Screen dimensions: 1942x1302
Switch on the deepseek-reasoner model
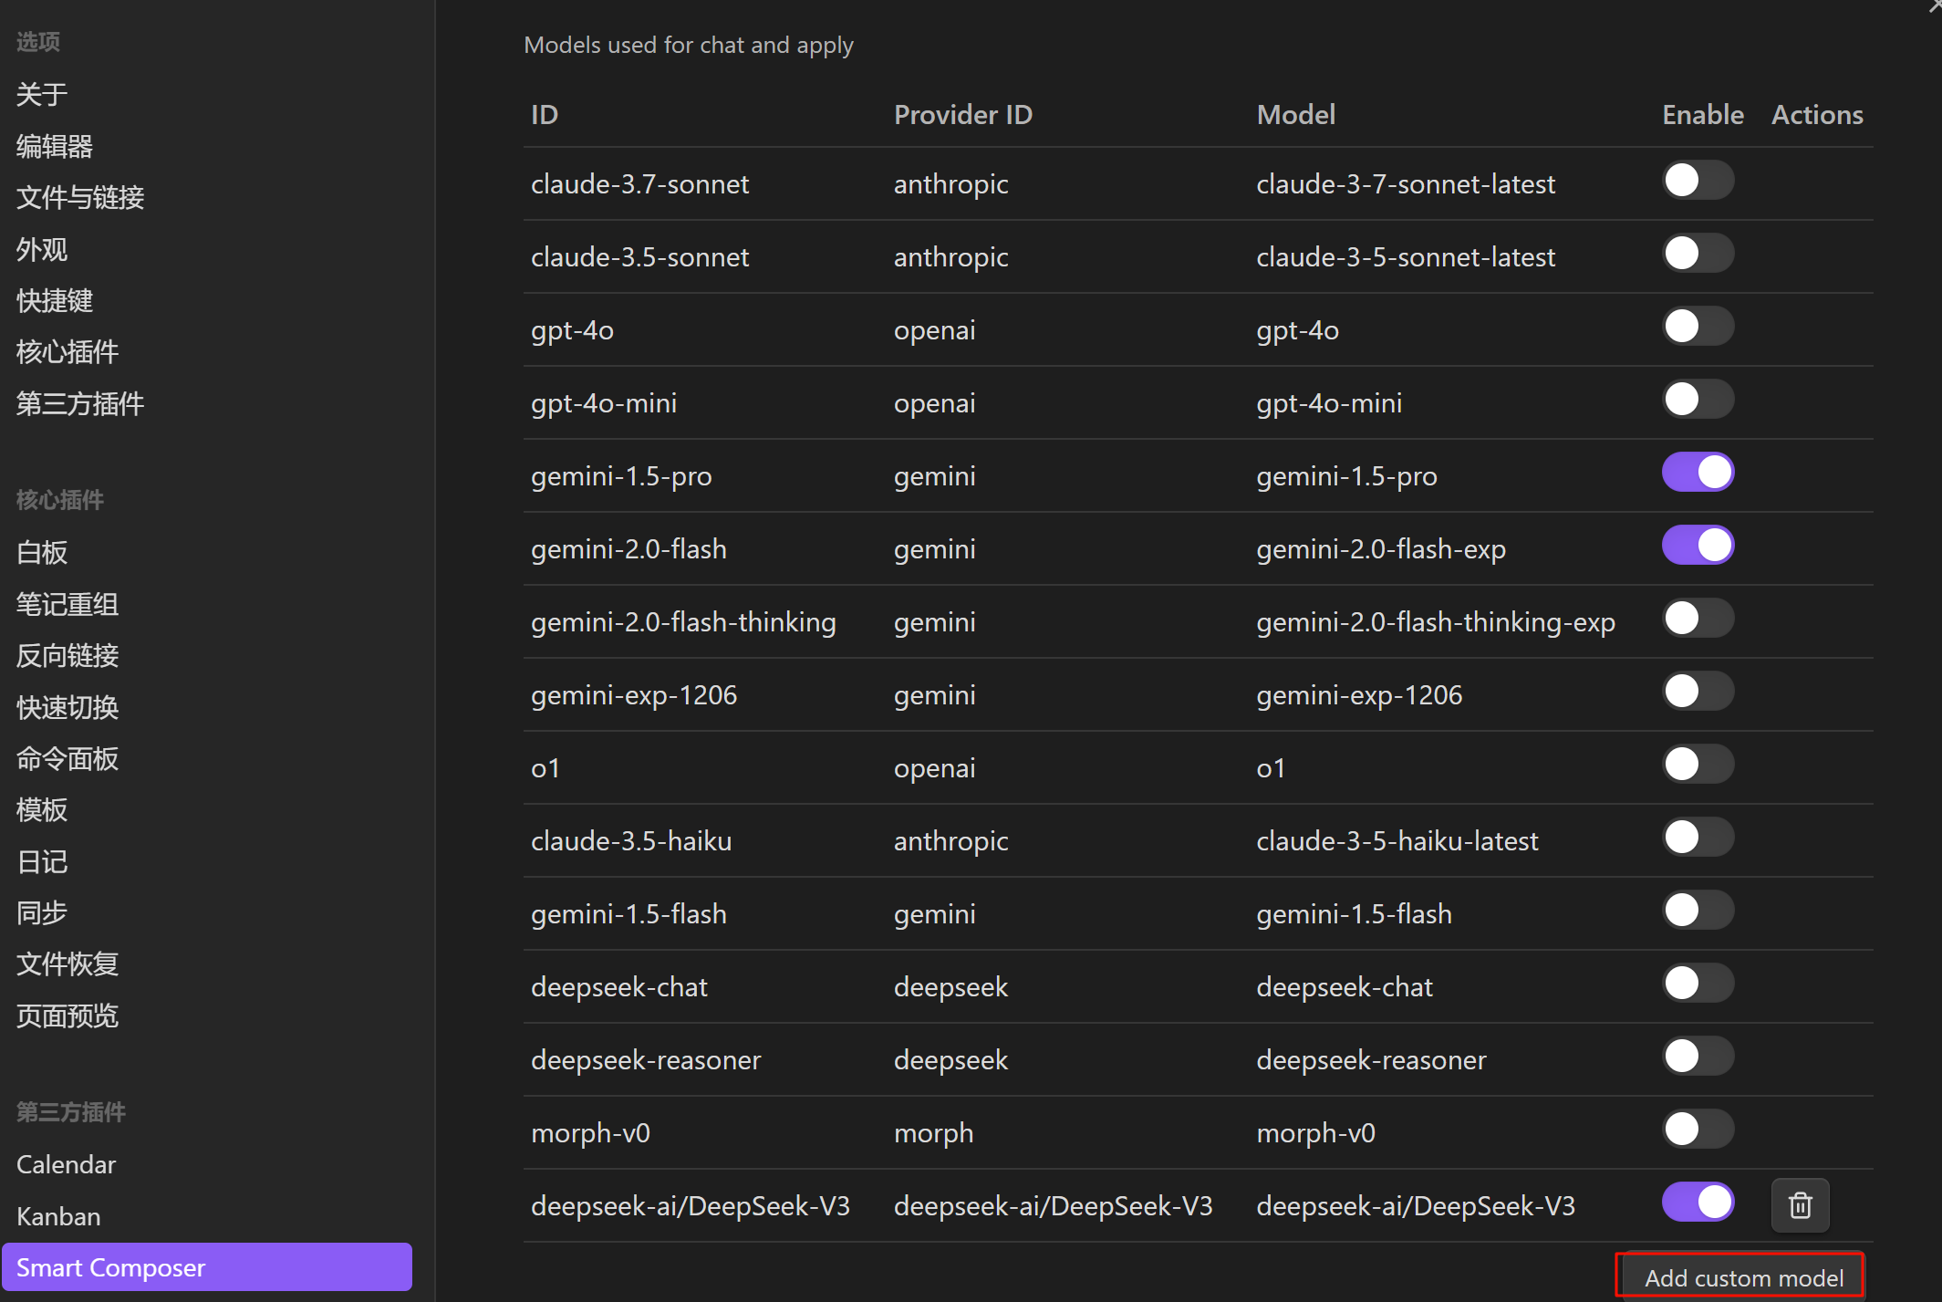coord(1697,1057)
